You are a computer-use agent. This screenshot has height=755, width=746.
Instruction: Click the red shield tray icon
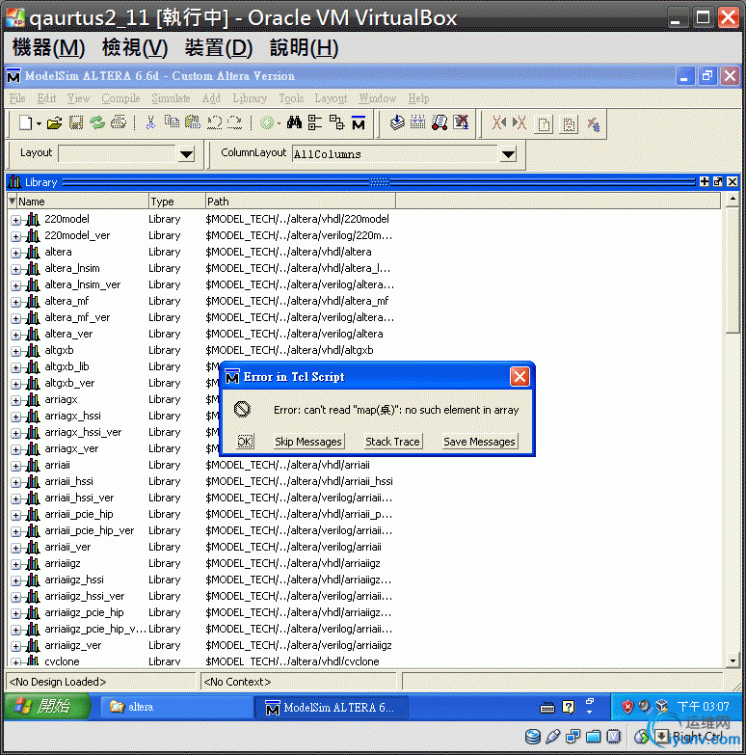[x=627, y=707]
